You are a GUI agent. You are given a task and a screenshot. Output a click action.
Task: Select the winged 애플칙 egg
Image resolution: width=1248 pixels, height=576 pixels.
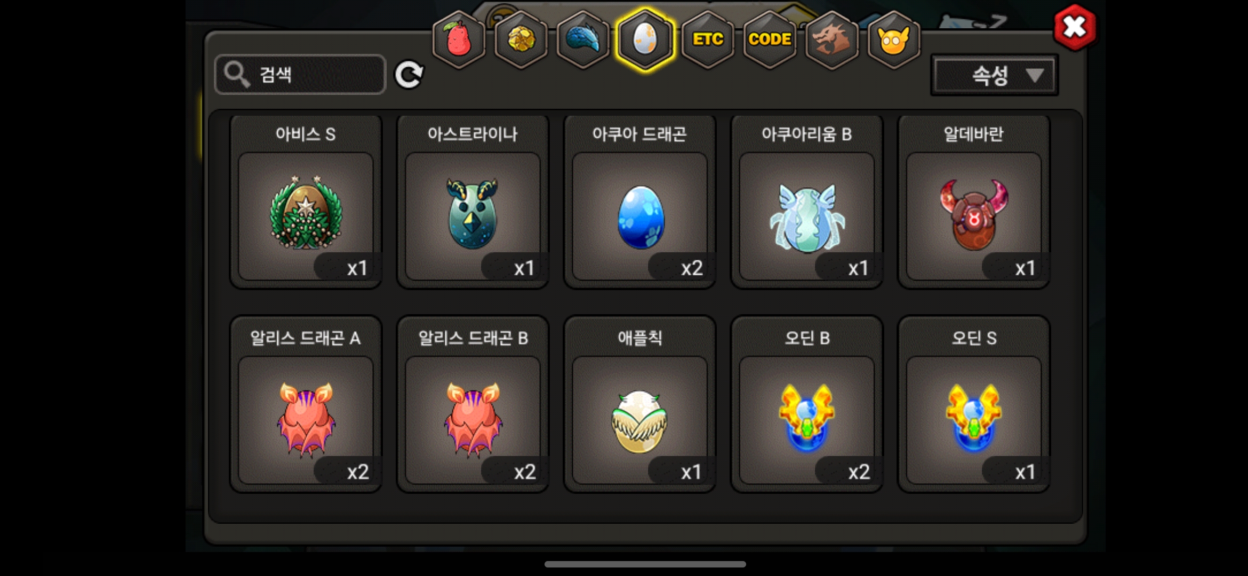coord(639,404)
